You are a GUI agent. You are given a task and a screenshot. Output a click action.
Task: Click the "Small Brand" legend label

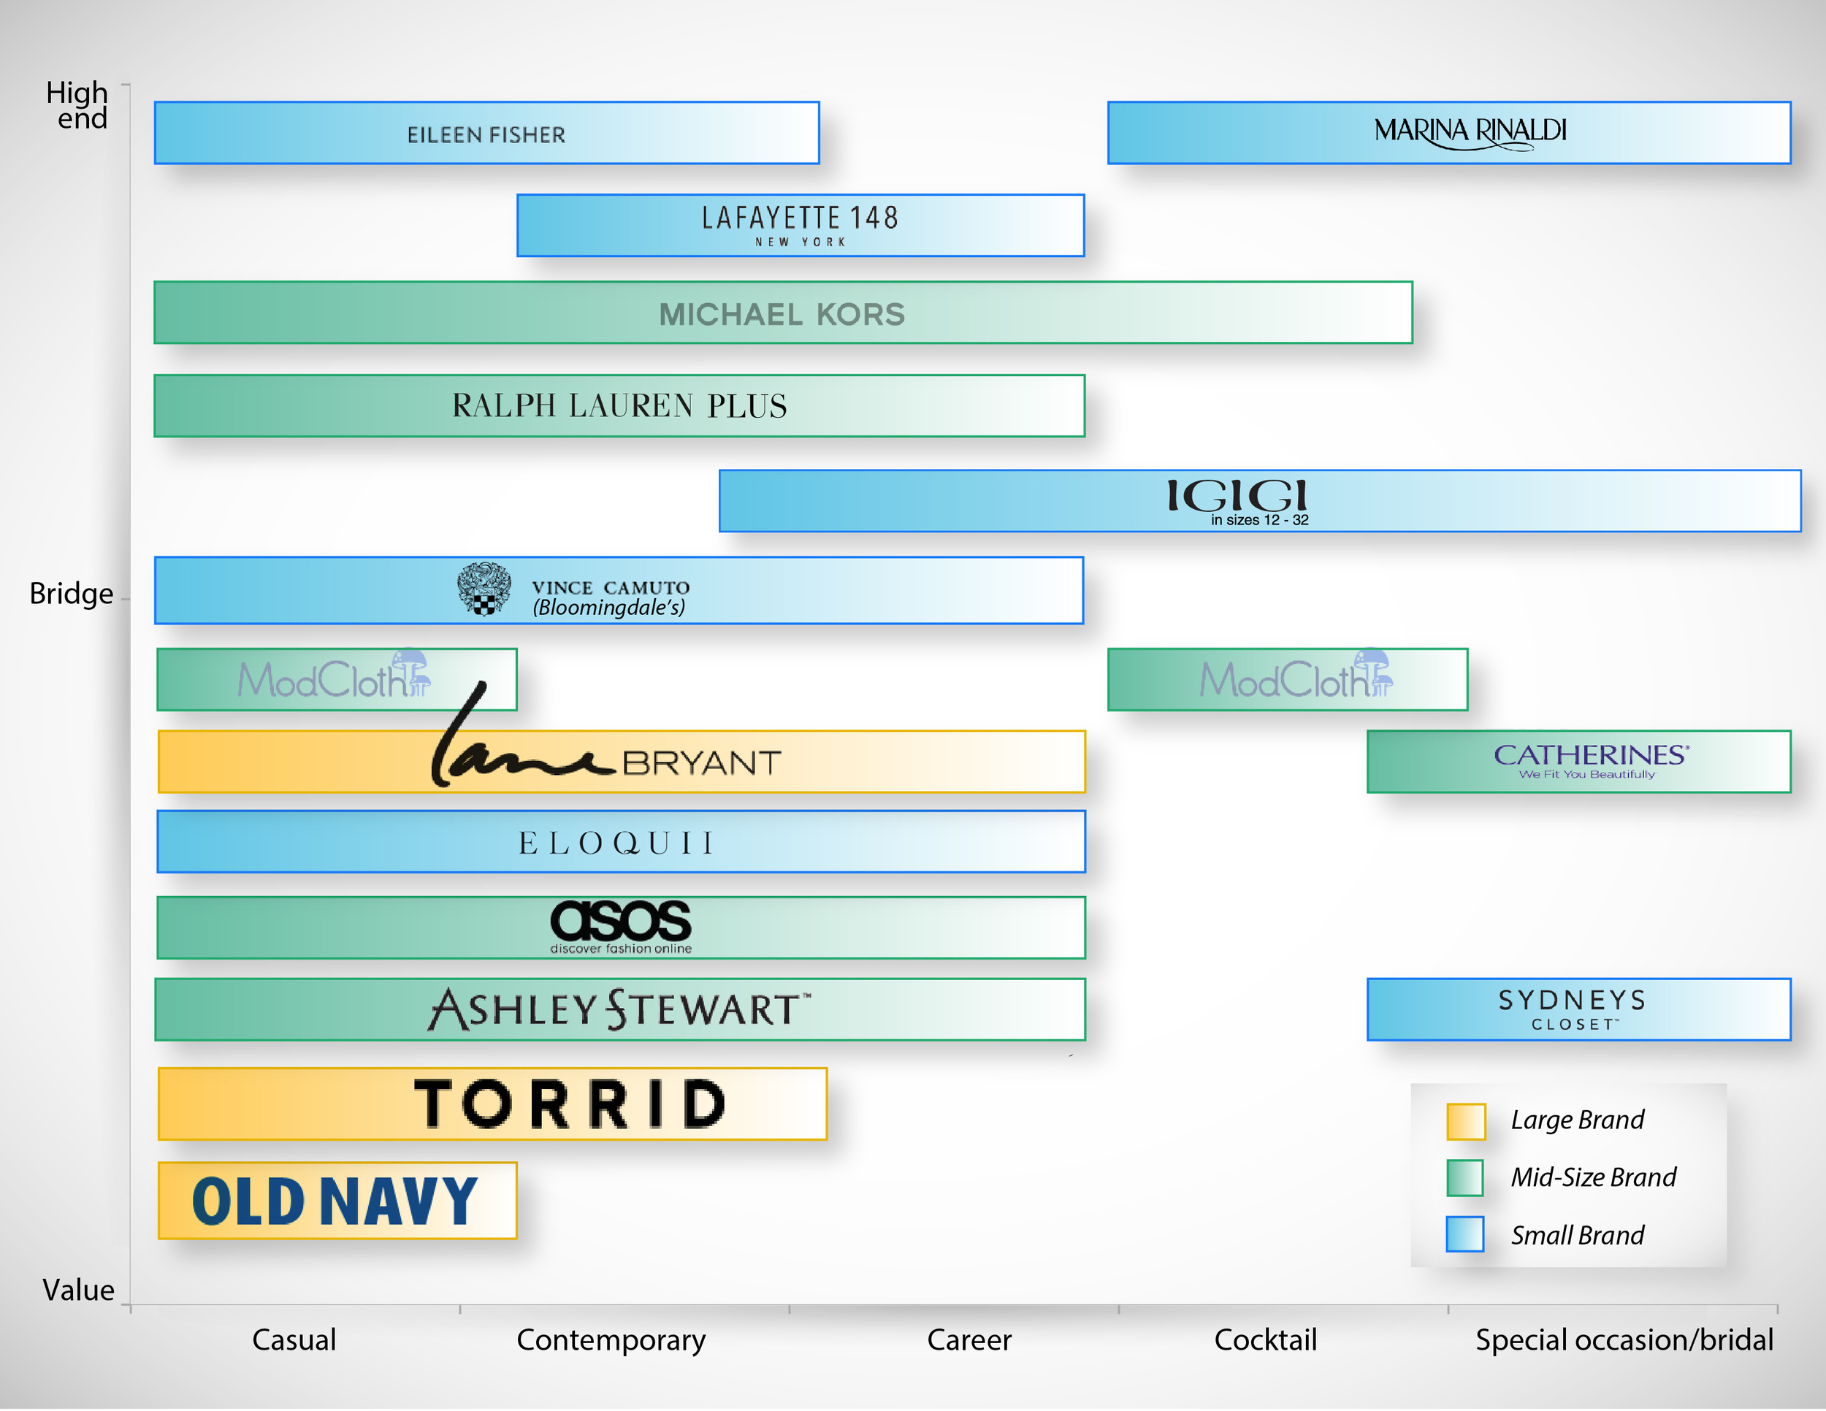[x=1577, y=1234]
